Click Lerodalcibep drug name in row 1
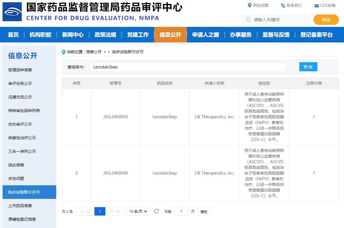 pyautogui.click(x=165, y=117)
